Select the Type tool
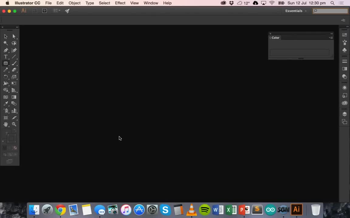The image size is (350, 218). [5, 57]
